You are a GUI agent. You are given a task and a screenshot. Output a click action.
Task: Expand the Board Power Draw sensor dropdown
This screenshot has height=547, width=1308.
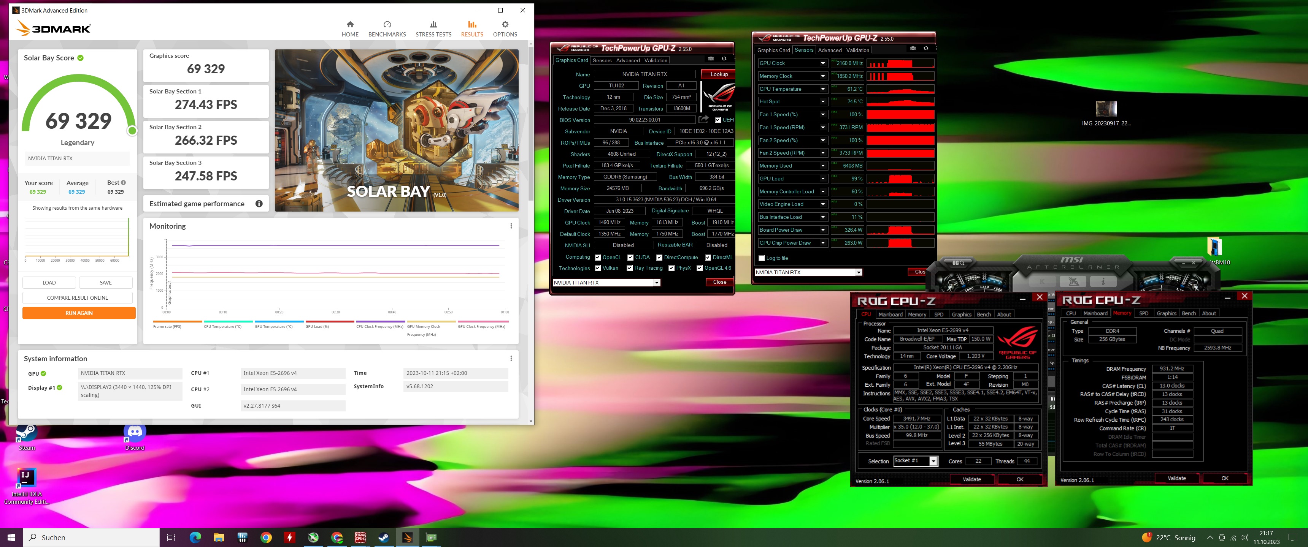(822, 230)
